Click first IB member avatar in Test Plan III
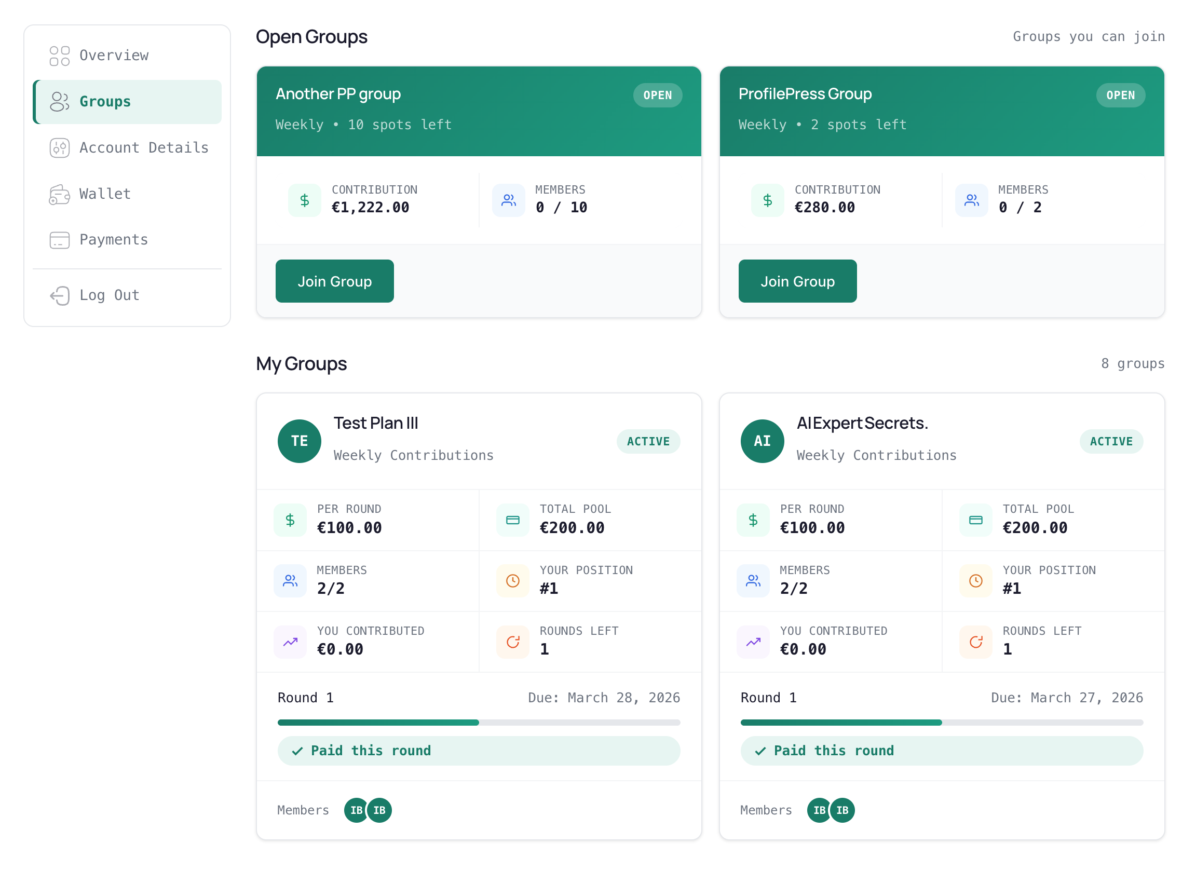This screenshot has height=871, width=1196. click(356, 810)
